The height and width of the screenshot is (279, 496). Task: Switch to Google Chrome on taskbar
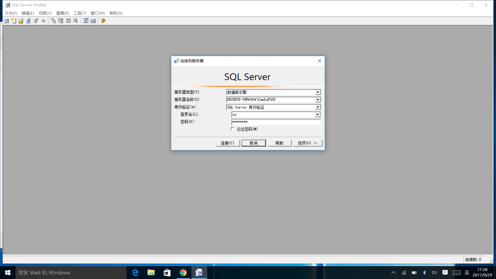(x=183, y=273)
